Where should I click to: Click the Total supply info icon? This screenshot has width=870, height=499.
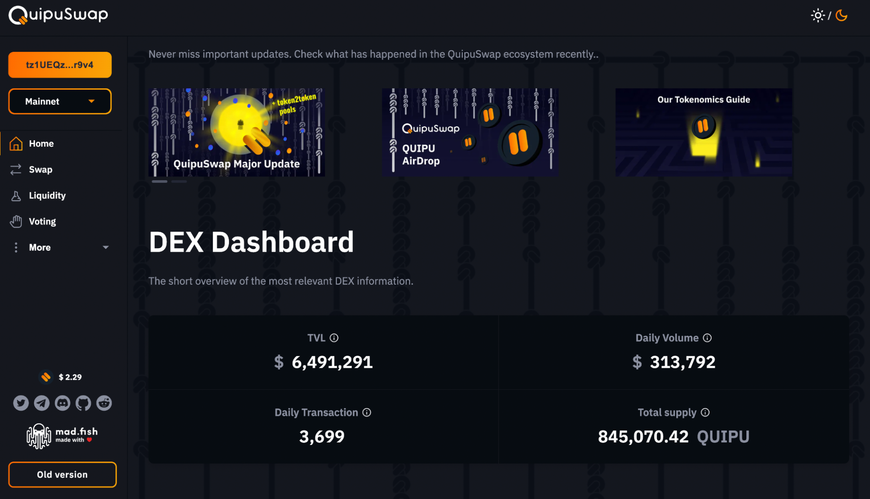[x=705, y=412]
